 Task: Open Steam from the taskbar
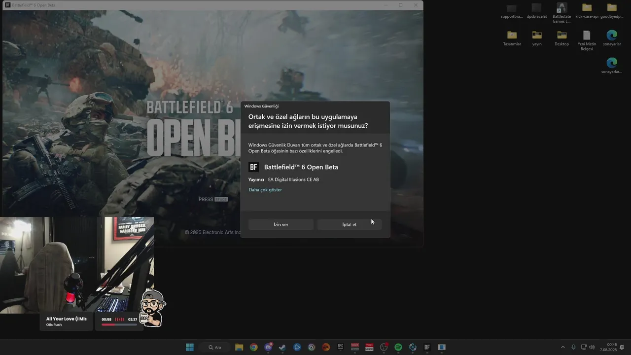[x=282, y=347]
